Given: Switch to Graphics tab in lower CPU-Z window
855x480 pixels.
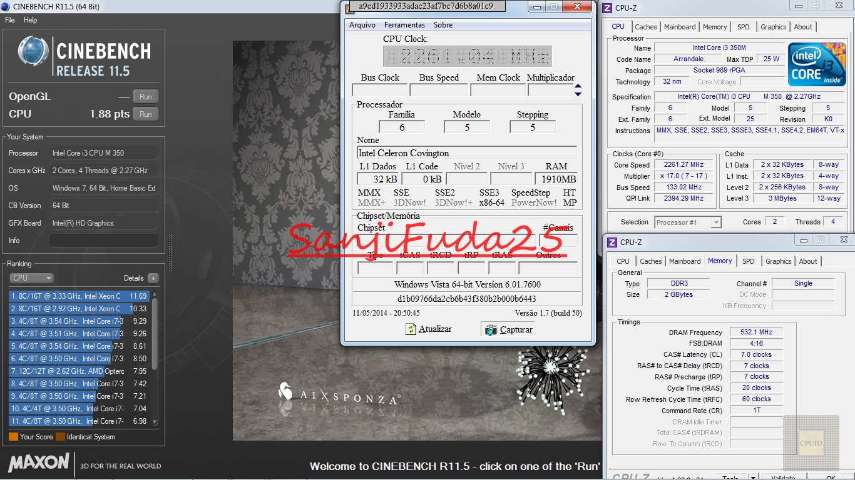Looking at the screenshot, I should (778, 261).
